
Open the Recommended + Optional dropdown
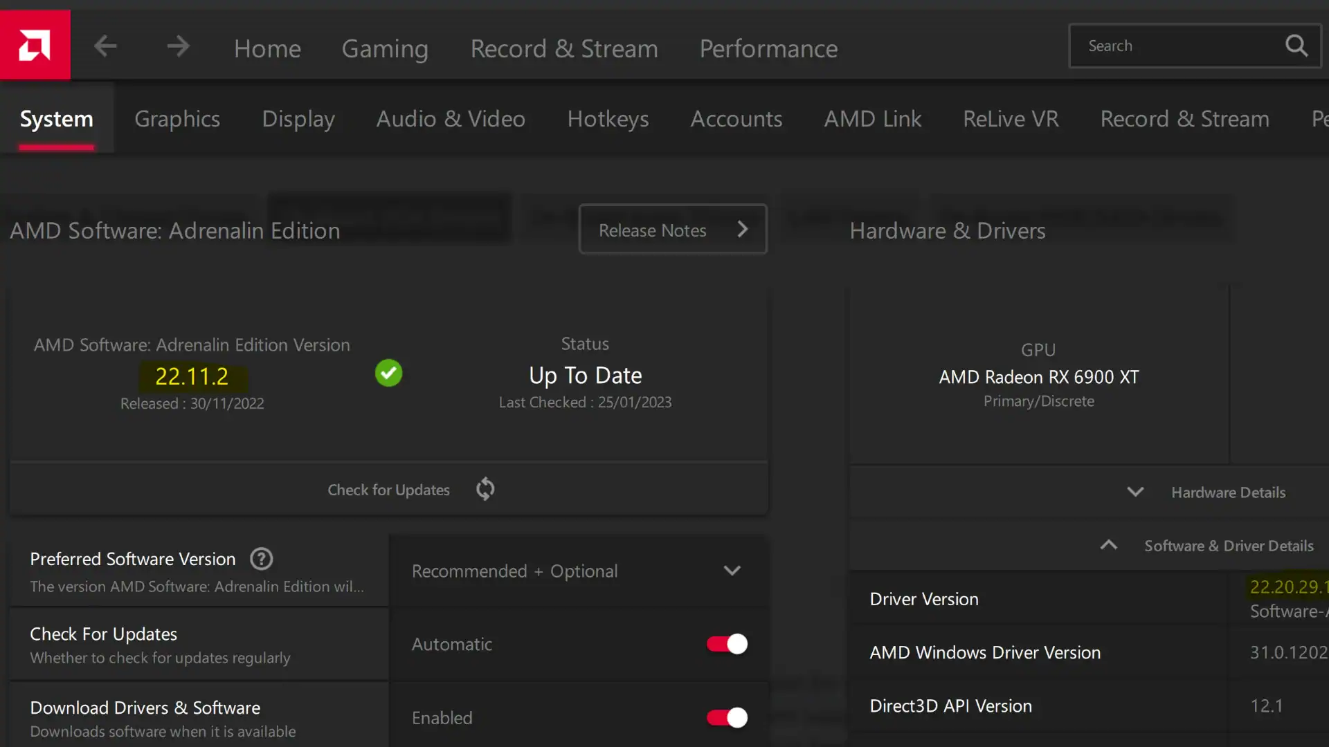coord(732,571)
